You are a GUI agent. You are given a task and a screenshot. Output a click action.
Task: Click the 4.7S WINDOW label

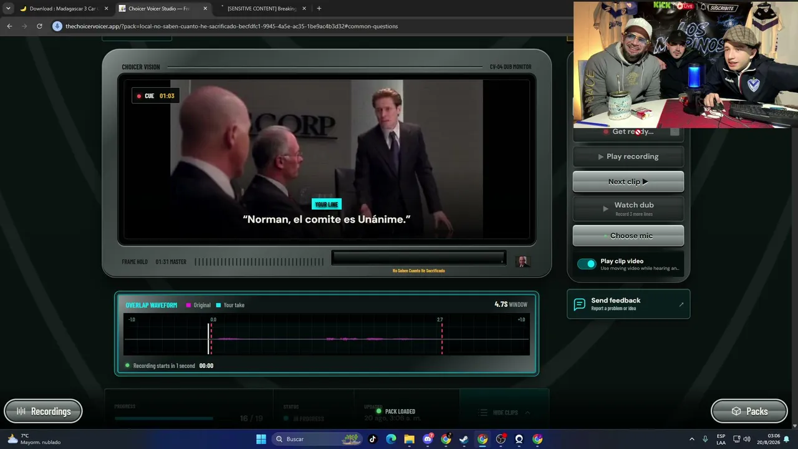pyautogui.click(x=511, y=304)
